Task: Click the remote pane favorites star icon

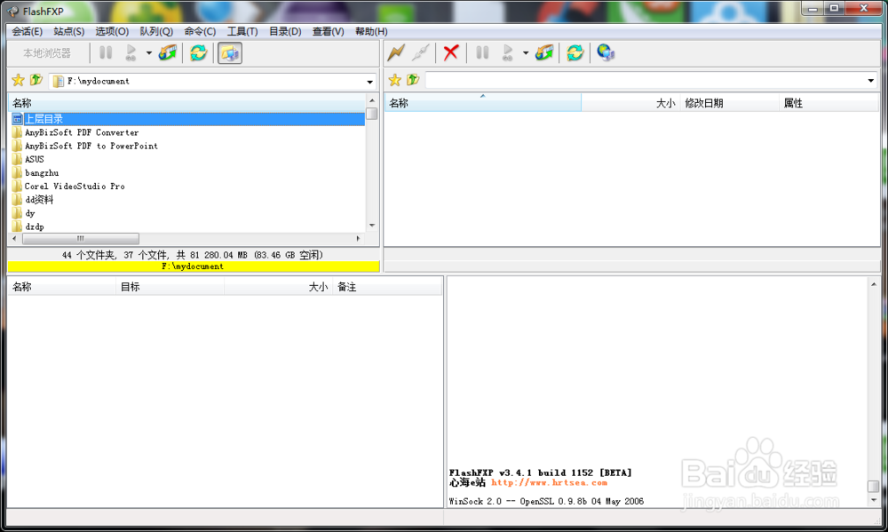Action: pos(395,81)
